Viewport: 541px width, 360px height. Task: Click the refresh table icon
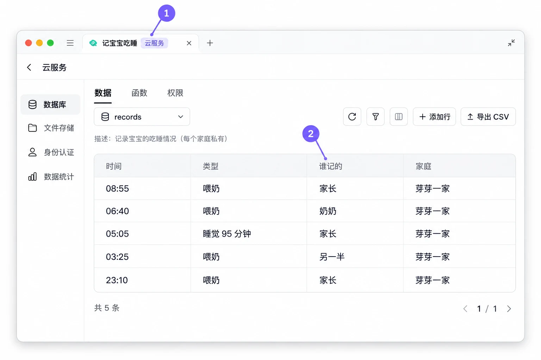point(352,117)
